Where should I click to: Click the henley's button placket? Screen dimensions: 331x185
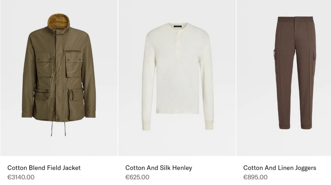[178, 45]
